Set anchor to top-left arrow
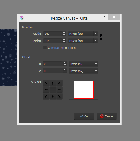140x141 pixels. 46,83
